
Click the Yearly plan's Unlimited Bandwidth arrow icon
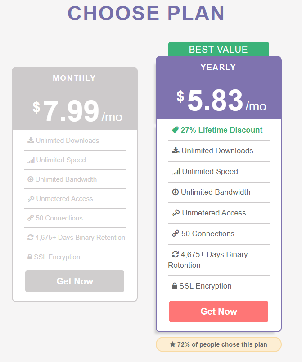point(176,192)
